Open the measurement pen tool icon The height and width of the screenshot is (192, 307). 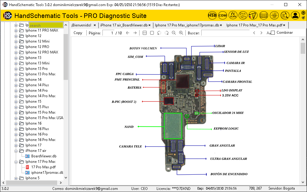tap(254, 15)
